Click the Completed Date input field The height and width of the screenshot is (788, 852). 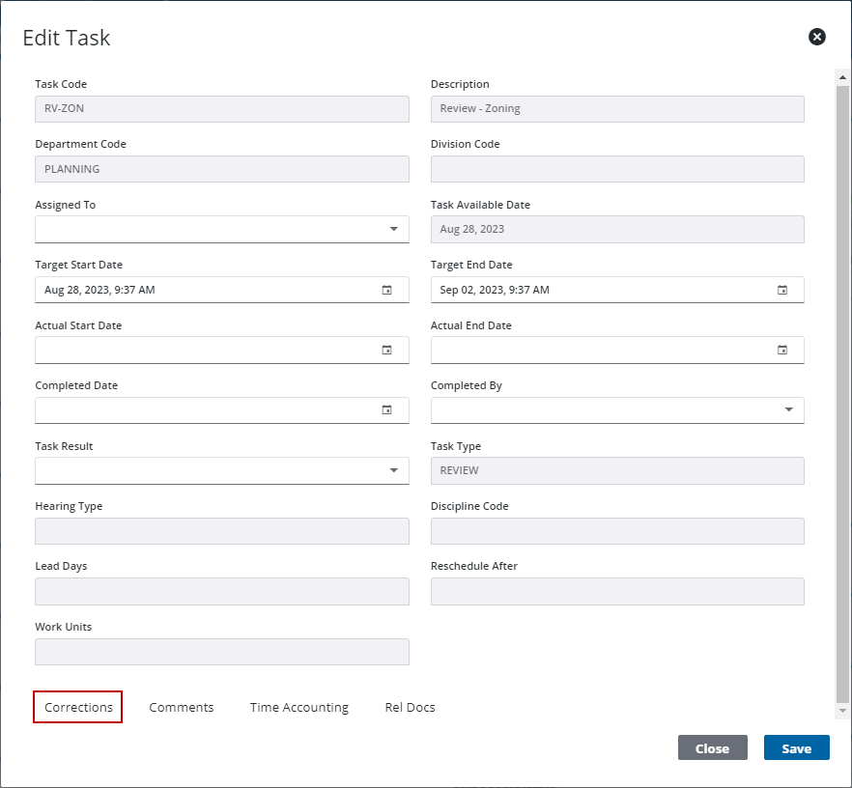pyautogui.click(x=193, y=409)
